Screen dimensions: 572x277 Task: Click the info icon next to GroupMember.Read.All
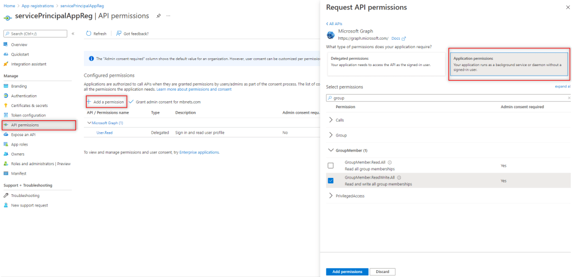click(390, 162)
